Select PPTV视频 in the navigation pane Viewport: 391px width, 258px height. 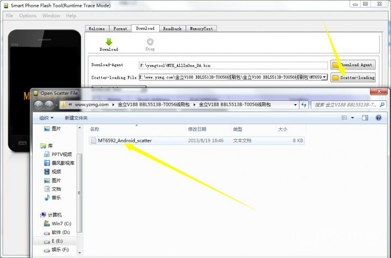pos(58,154)
